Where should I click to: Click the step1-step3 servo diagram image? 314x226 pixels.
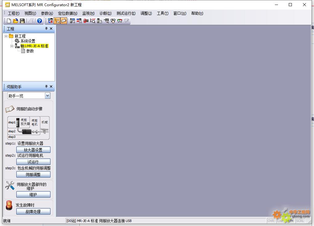[x=28, y=128]
